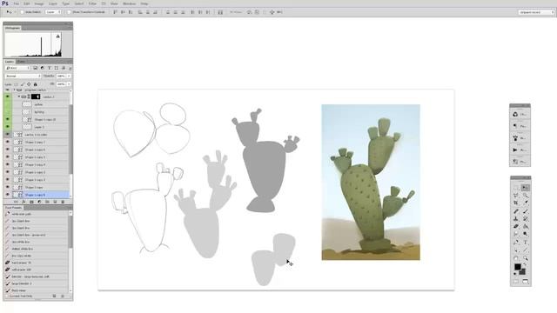Collapse the 'cactus 3' group triangle

pyautogui.click(x=19, y=97)
